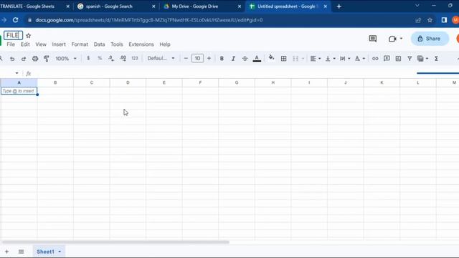This screenshot has height=258, width=459.
Task: Insert chart toolbar icon
Action: click(398, 59)
